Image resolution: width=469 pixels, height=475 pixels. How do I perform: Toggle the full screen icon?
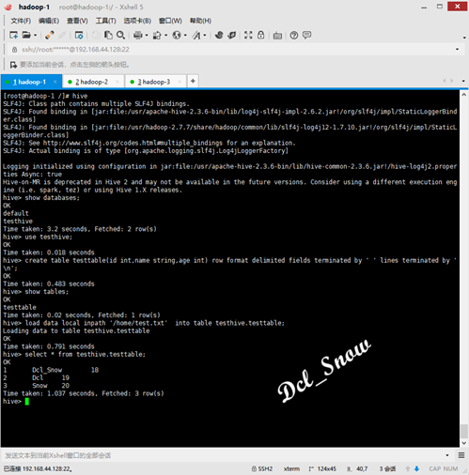tap(248, 35)
